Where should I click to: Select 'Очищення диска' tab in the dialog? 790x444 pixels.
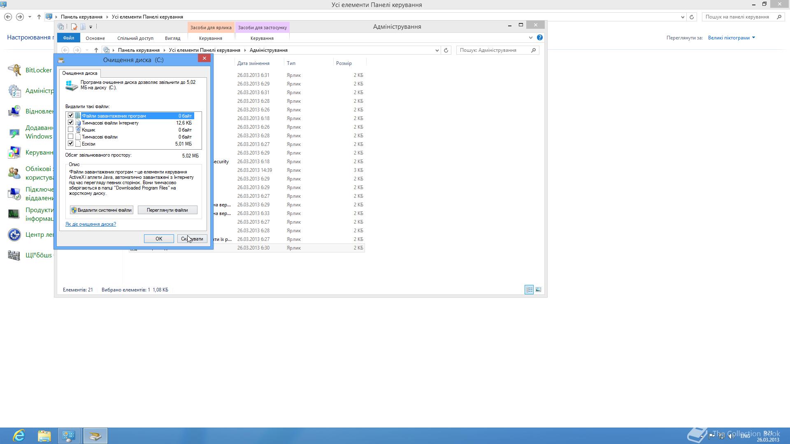(x=80, y=73)
